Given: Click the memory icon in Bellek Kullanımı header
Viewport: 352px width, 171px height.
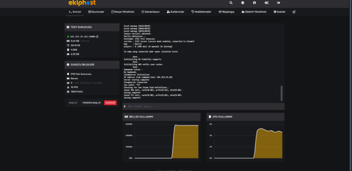Looking at the screenshot, I should coord(126,117).
